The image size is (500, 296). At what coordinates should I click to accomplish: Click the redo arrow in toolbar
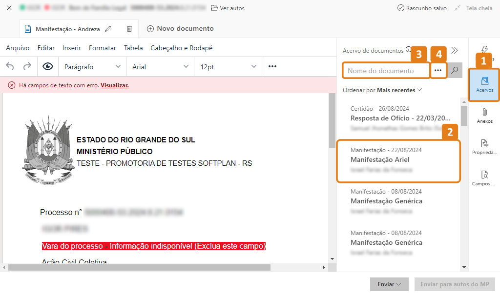point(27,66)
